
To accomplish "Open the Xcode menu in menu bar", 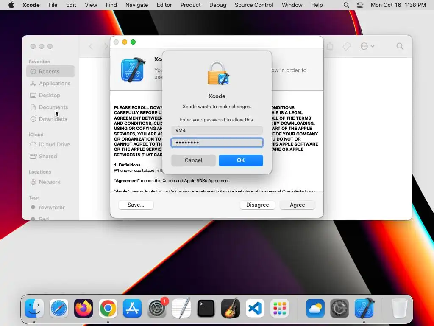I will point(31,5).
